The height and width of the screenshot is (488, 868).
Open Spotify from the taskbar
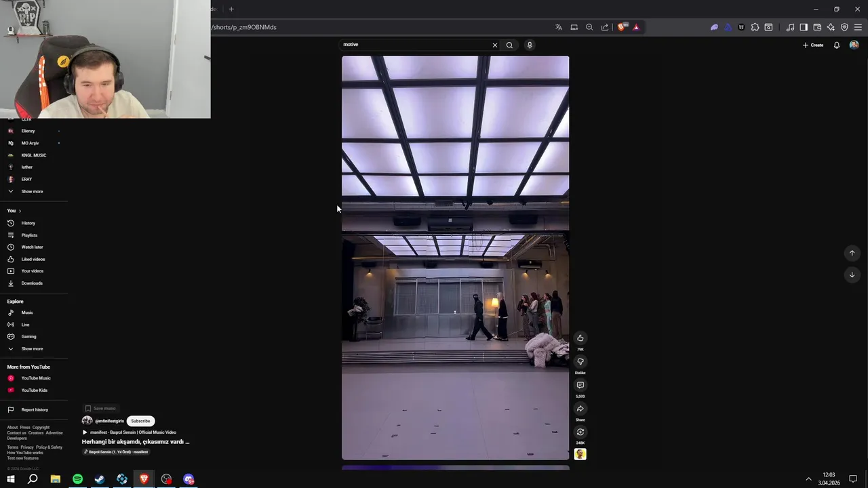(77, 479)
